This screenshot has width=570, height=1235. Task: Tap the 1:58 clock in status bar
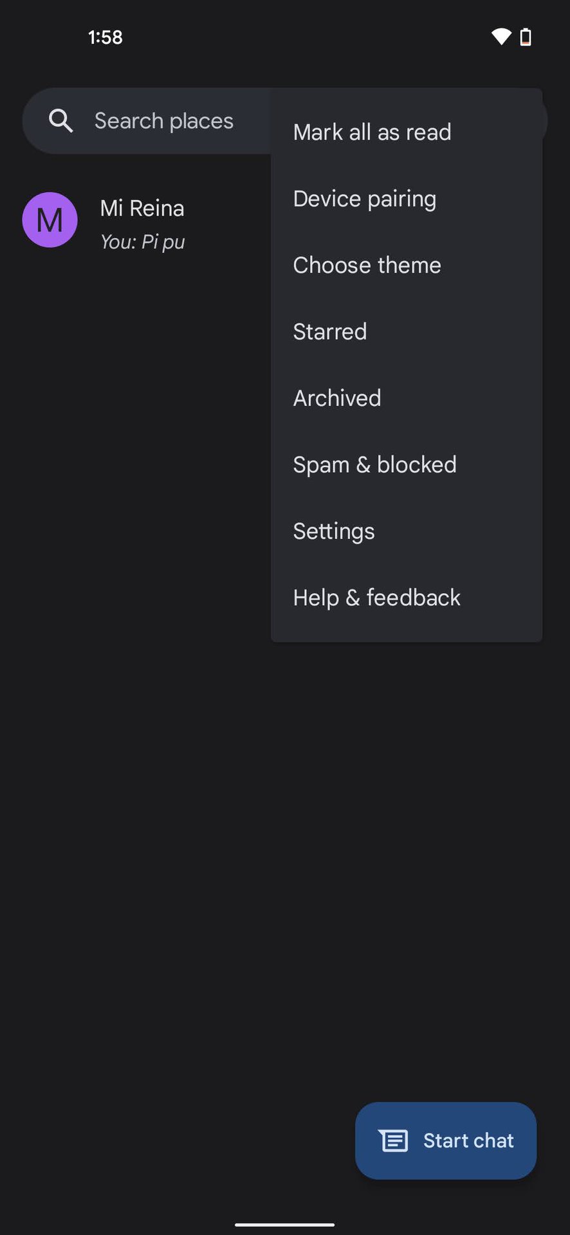pyautogui.click(x=105, y=37)
